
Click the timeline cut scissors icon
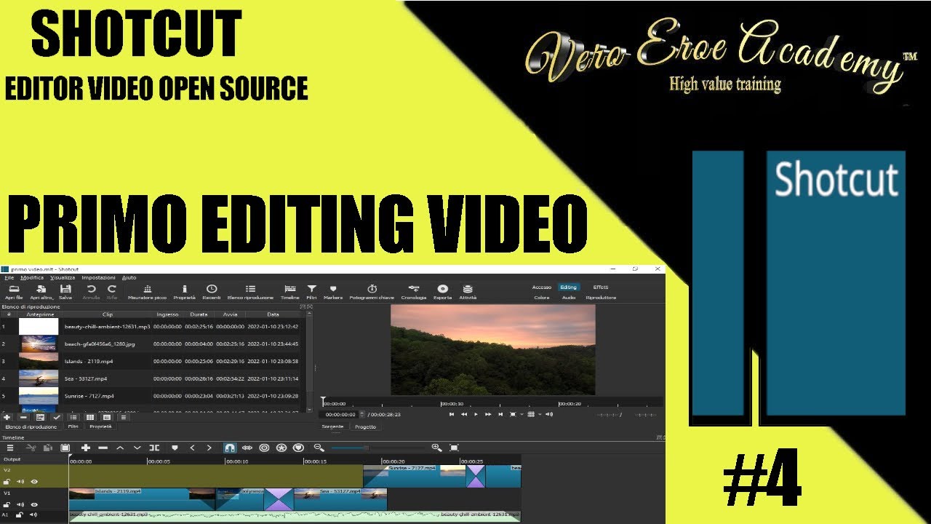coord(31,448)
